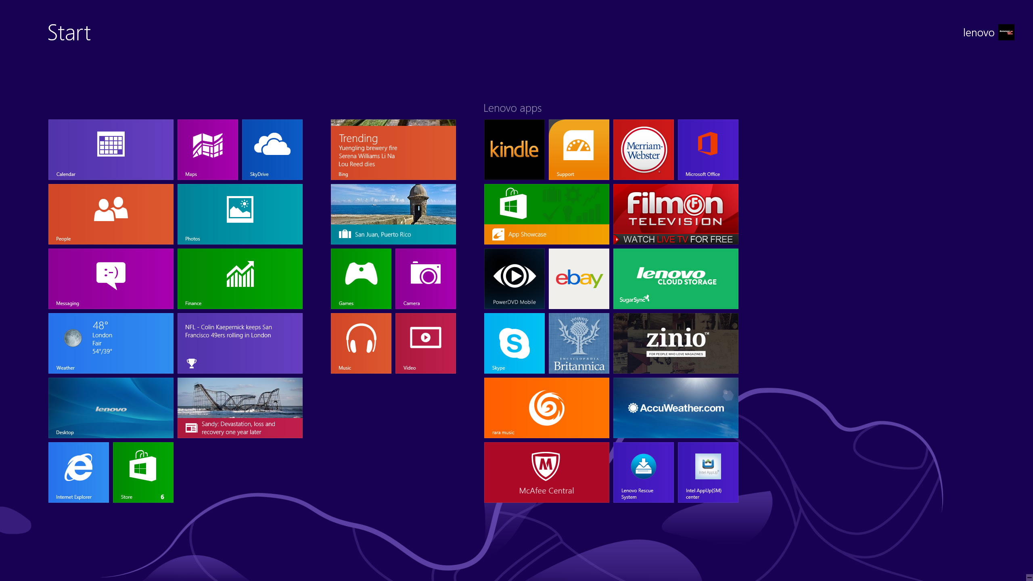Open the ebay tile
The width and height of the screenshot is (1033, 581).
[x=579, y=278]
